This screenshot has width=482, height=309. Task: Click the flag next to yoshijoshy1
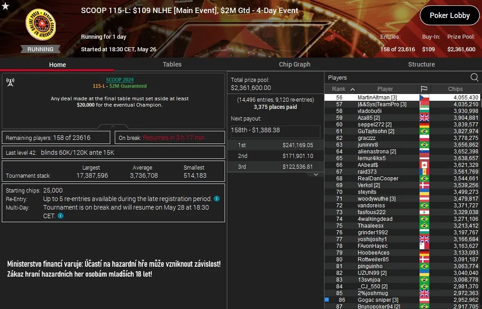pos(424,239)
